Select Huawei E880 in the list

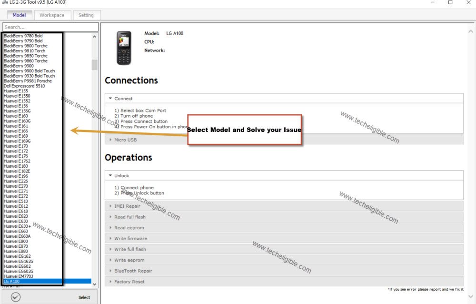[16, 252]
